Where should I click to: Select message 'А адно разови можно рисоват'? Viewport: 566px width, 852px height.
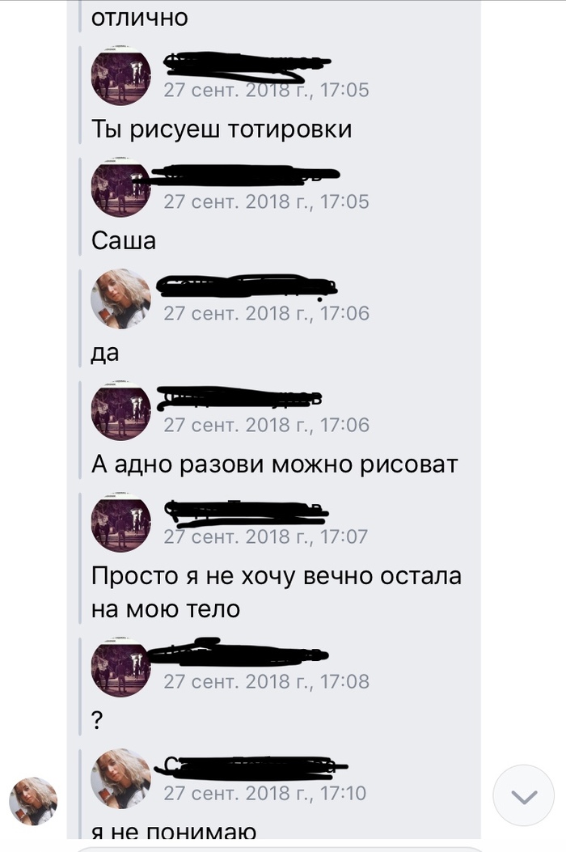pos(274,464)
